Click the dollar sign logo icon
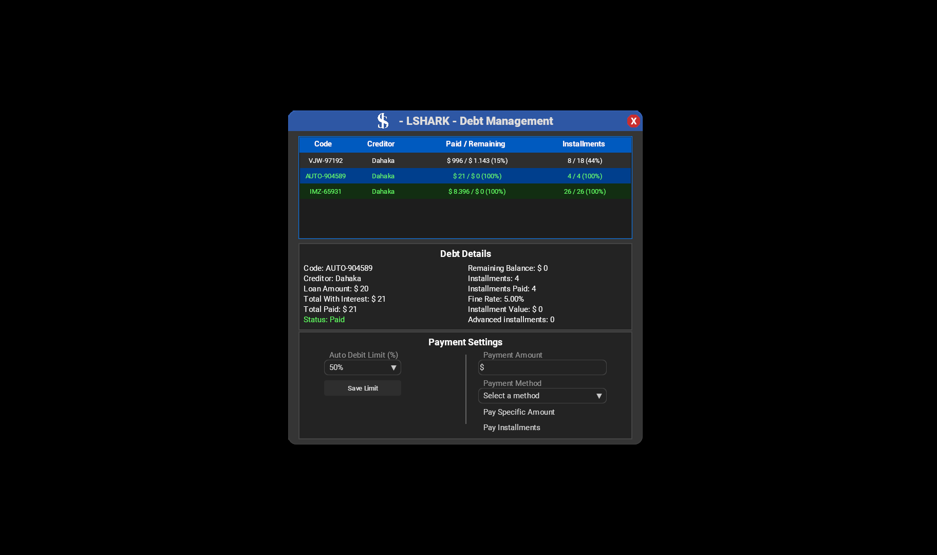The height and width of the screenshot is (555, 937). 383,121
